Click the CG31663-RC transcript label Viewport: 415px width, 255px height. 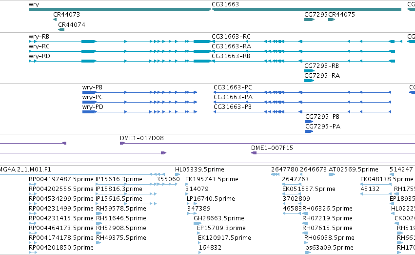tap(231, 37)
